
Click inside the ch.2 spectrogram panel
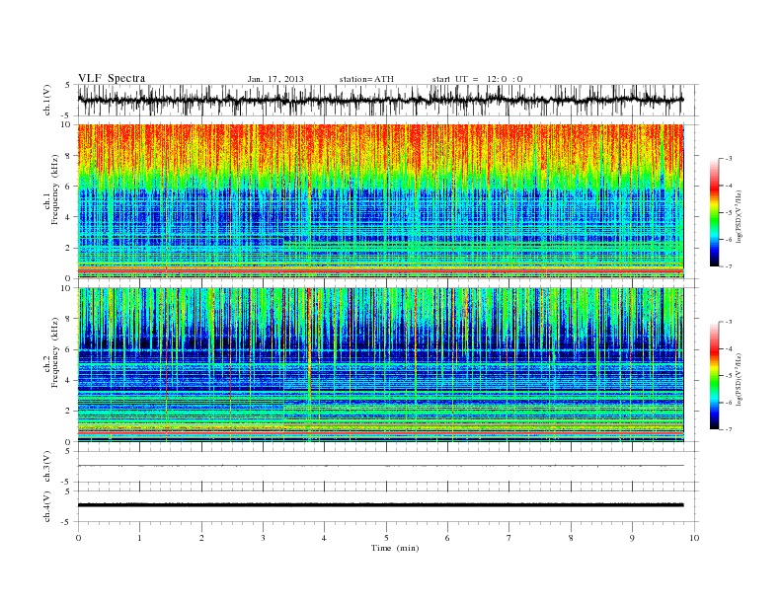[380, 365]
